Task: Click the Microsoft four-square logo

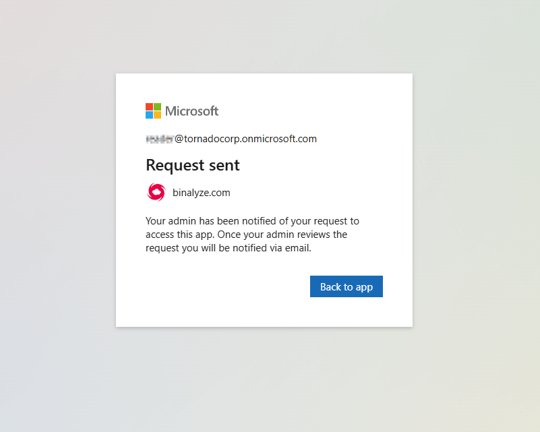Action: (x=154, y=111)
